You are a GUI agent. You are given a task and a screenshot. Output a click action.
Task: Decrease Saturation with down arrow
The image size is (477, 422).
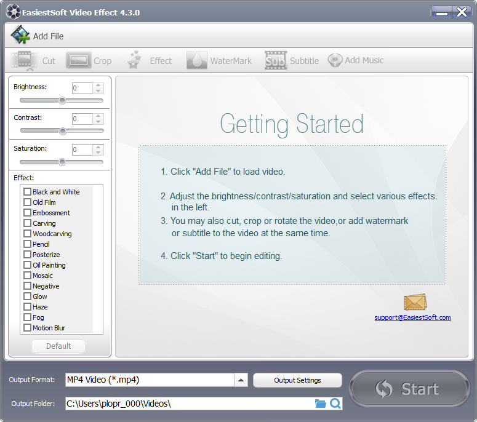tap(98, 153)
